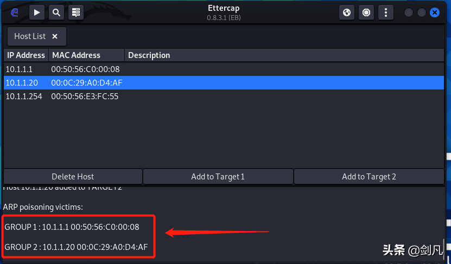Click the Ettercap logo icon

(14, 12)
